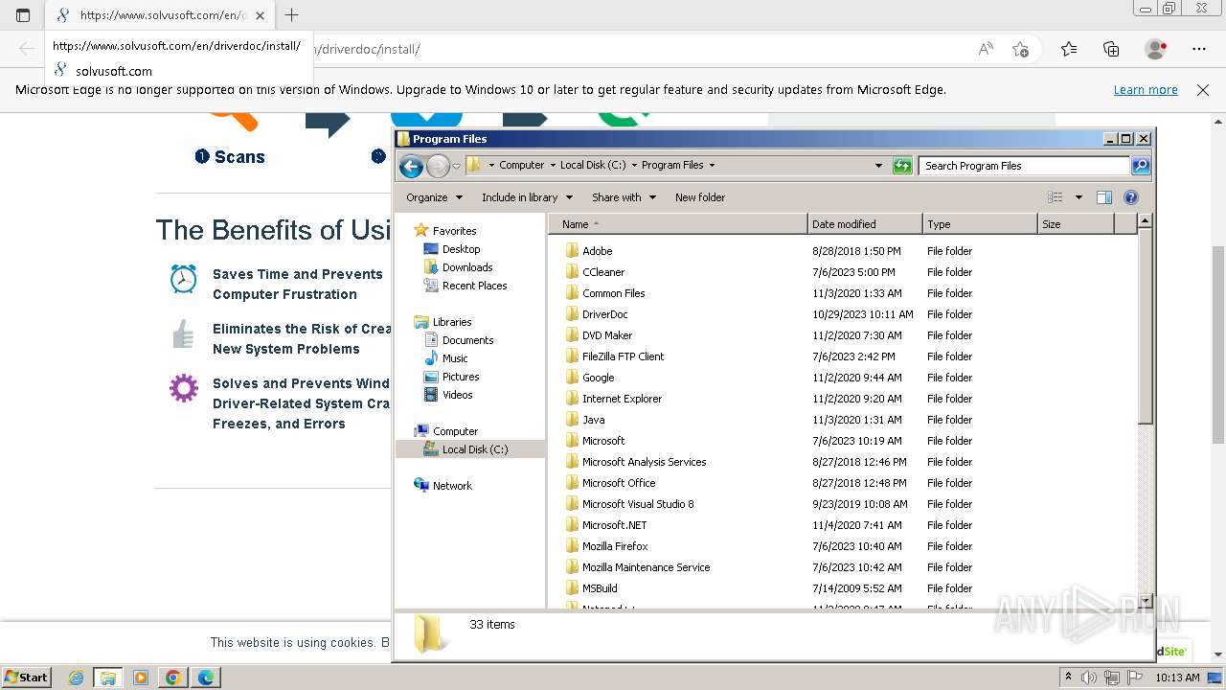Image resolution: width=1226 pixels, height=690 pixels.
Task: Select the Google folder icon
Action: 572,378
